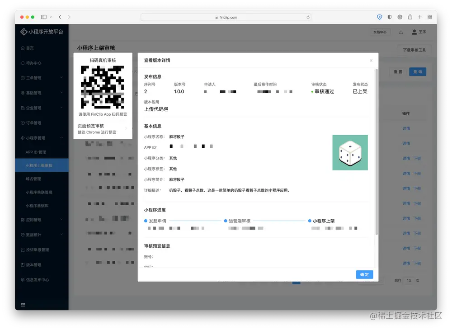
Task: Open 信息发布中心 in the sidebar
Action: (x=39, y=280)
